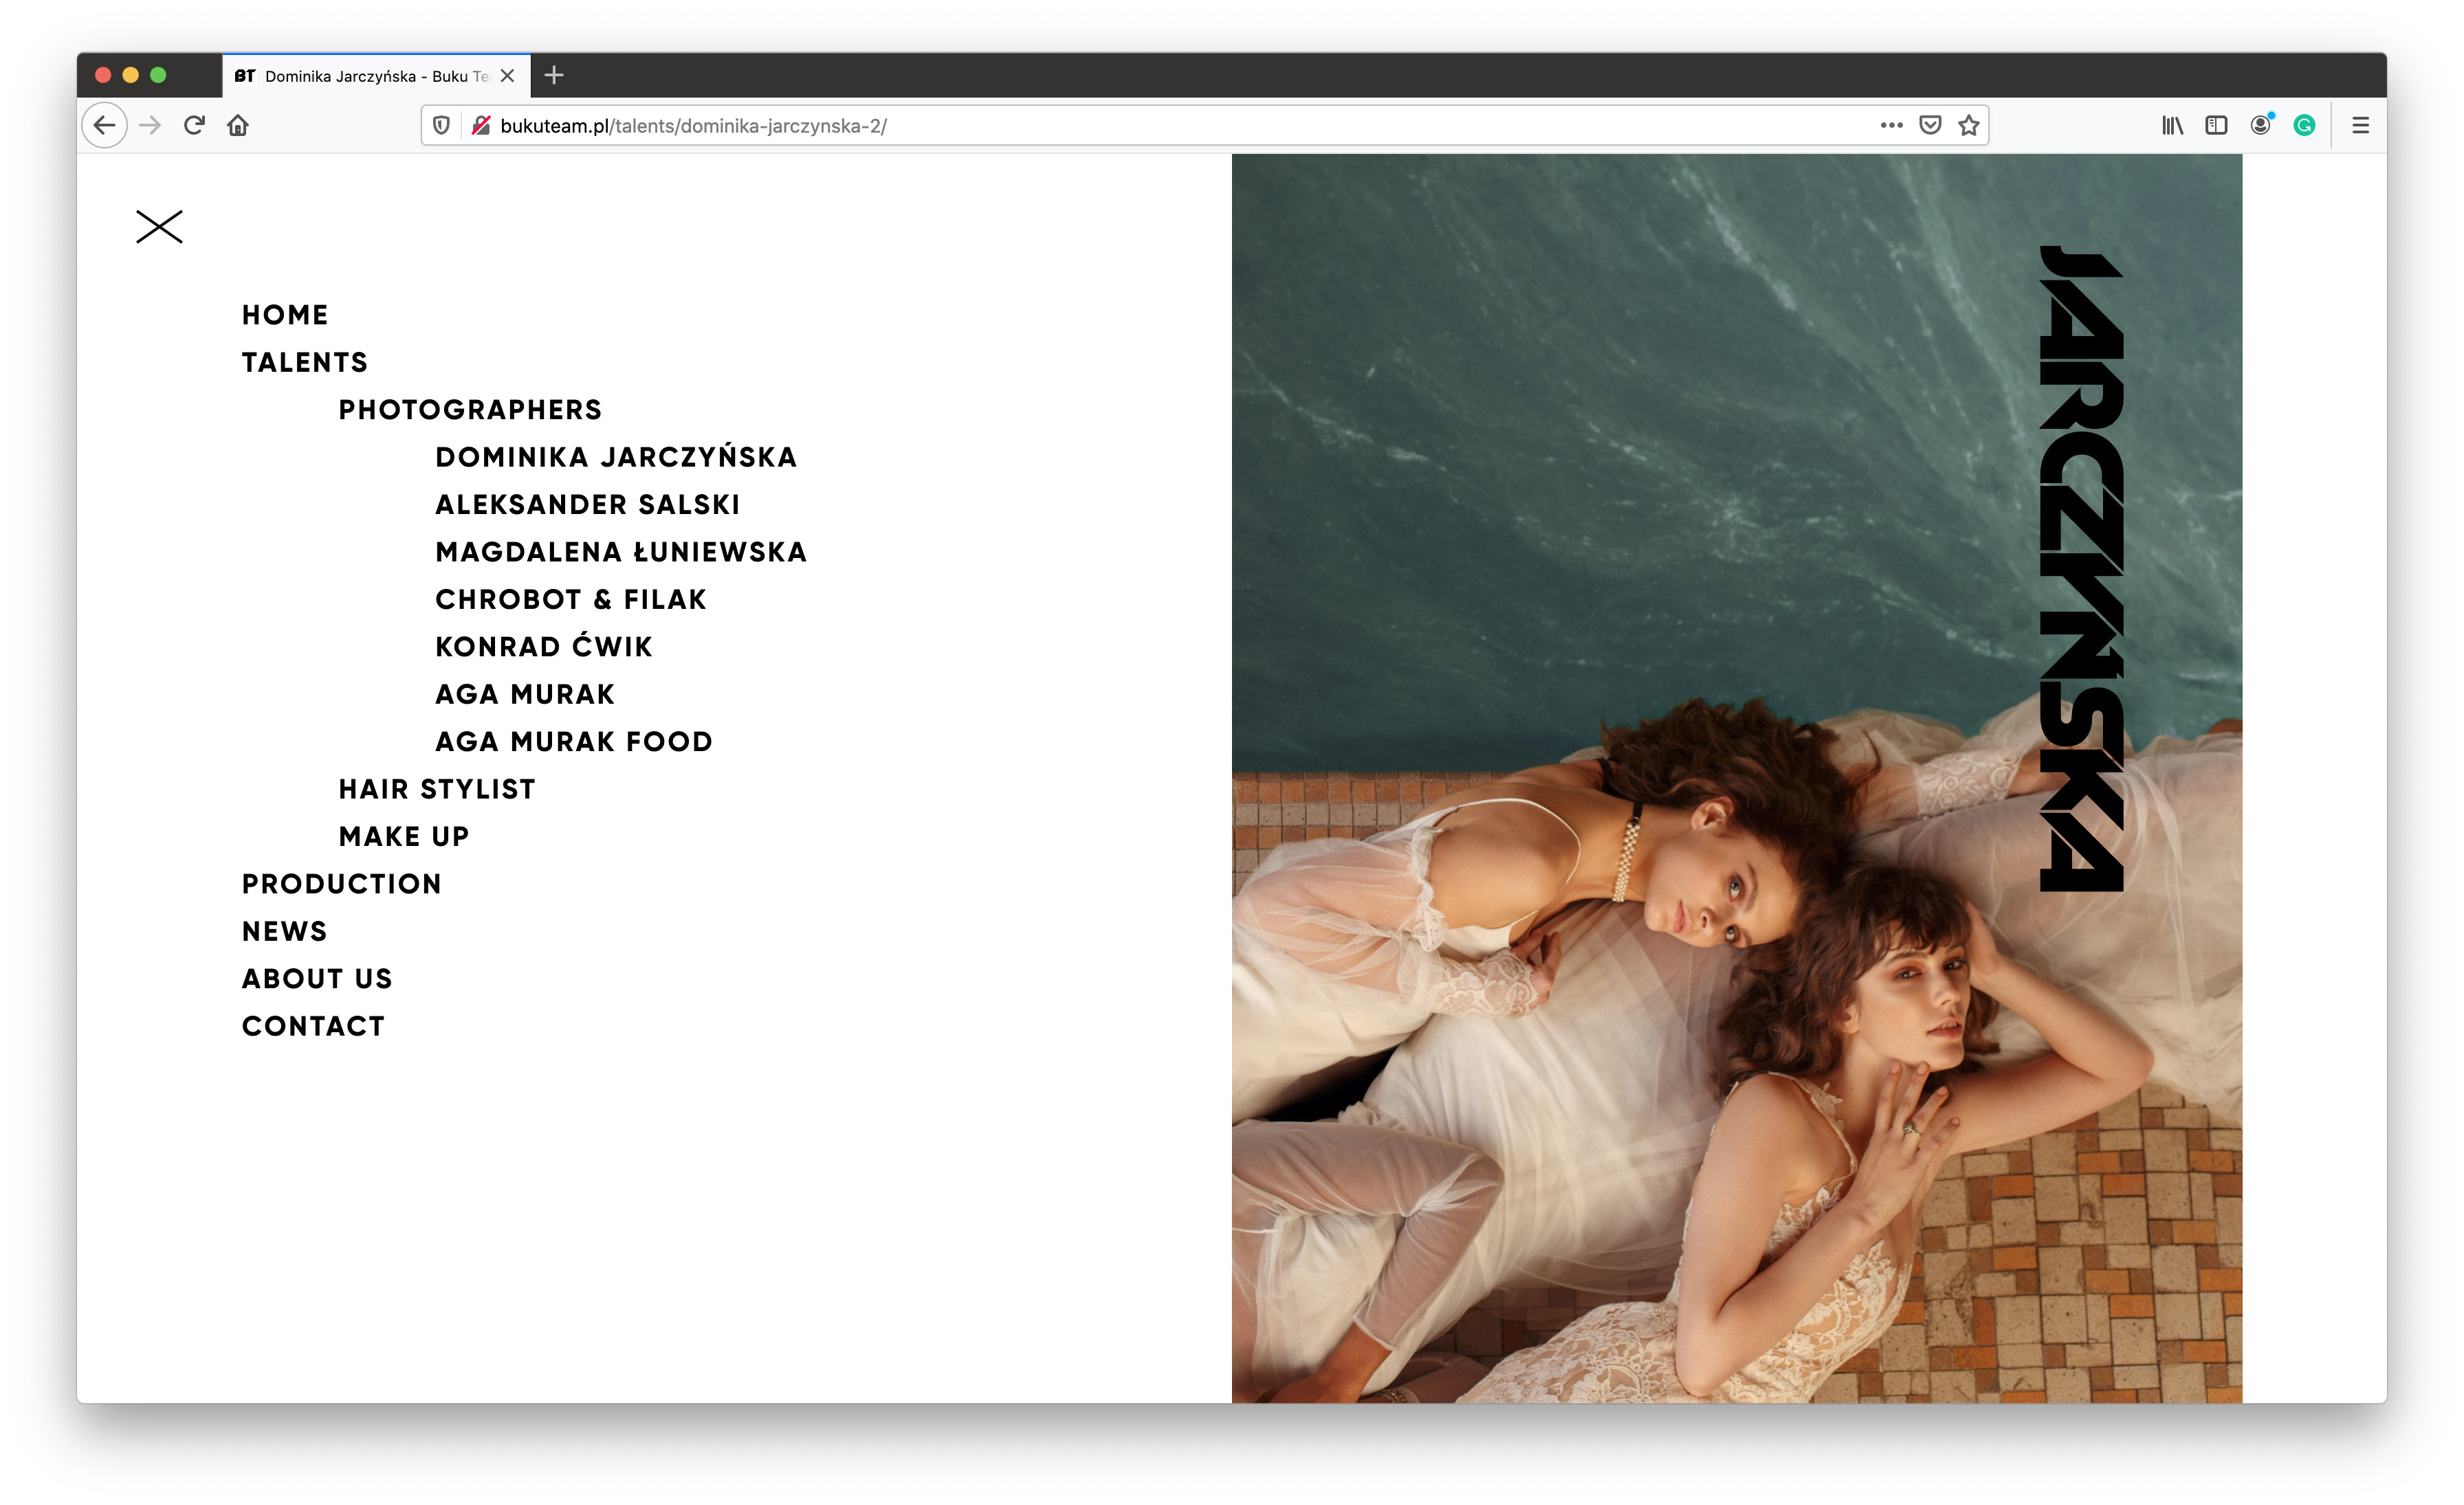Screen dimensions: 2464x1505
Task: Bookmark this page with the star icon
Action: coord(1968,126)
